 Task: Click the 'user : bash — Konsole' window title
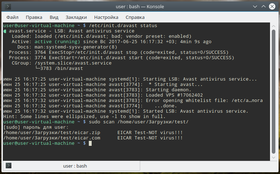coord(140,7)
